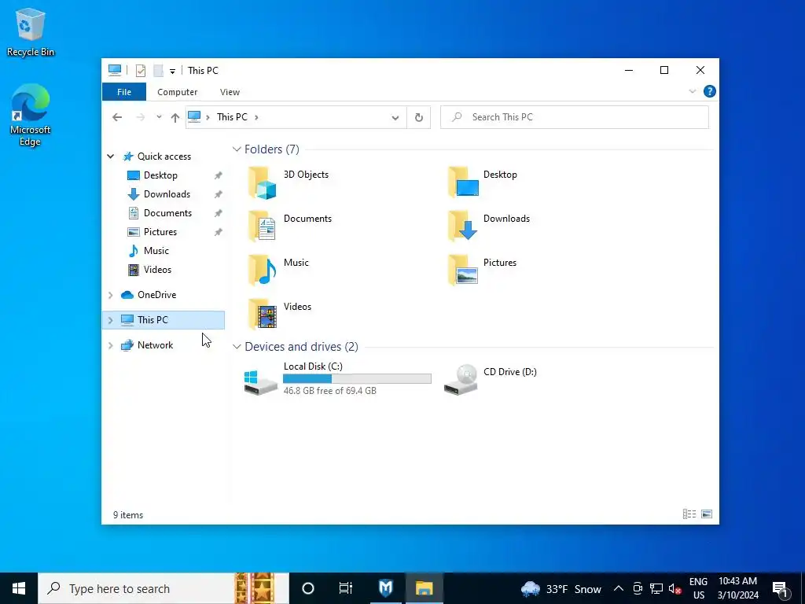The height and width of the screenshot is (604, 805).
Task: Click '46.8 GB free of 69.4 GB' text
Action: pyautogui.click(x=330, y=391)
